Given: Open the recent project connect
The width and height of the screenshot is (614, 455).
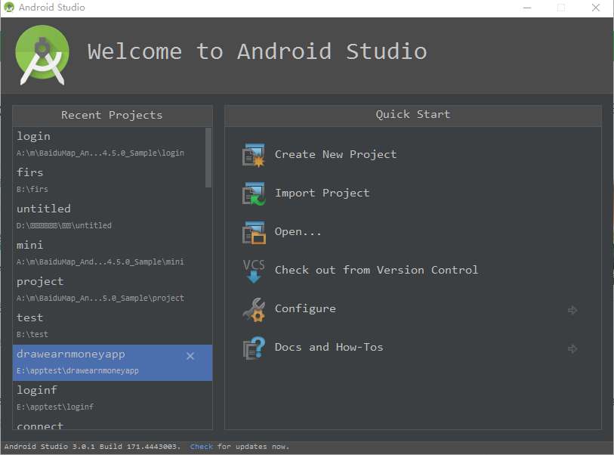Looking at the screenshot, I should (x=113, y=424).
